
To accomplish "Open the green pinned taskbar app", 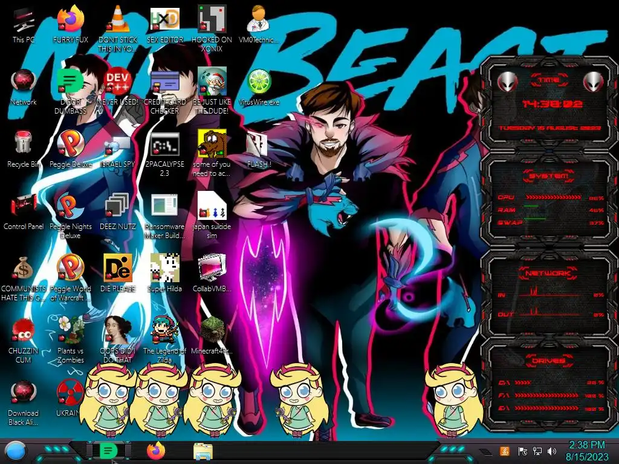I will [109, 451].
